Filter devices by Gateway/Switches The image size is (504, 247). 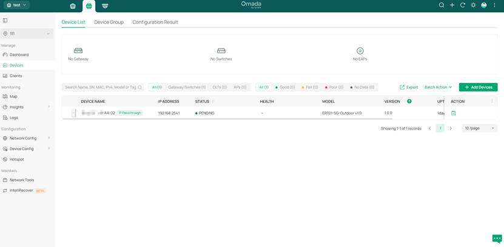click(187, 87)
